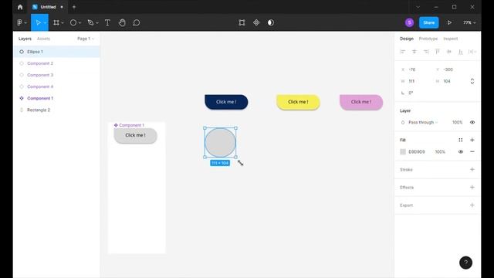Switch to the Layers tab
The width and height of the screenshot is (494, 278).
tap(25, 39)
